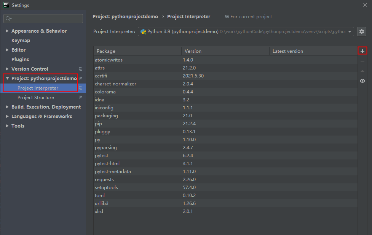Click version 2021.5.30 cell

(193, 76)
